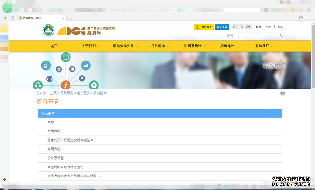Screen dimensions: 315x190
Task: Decrease font size with A- button
Action: [x=235, y=27]
